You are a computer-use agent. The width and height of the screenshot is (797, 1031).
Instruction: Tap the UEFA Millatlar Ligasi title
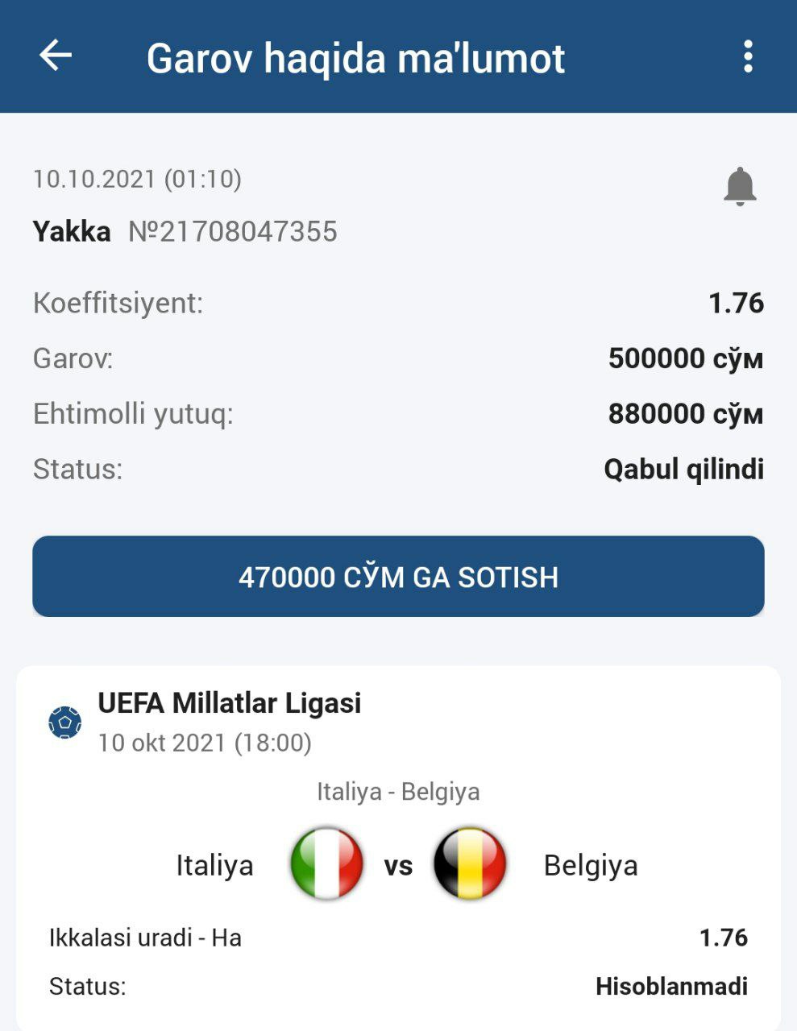[x=230, y=703]
